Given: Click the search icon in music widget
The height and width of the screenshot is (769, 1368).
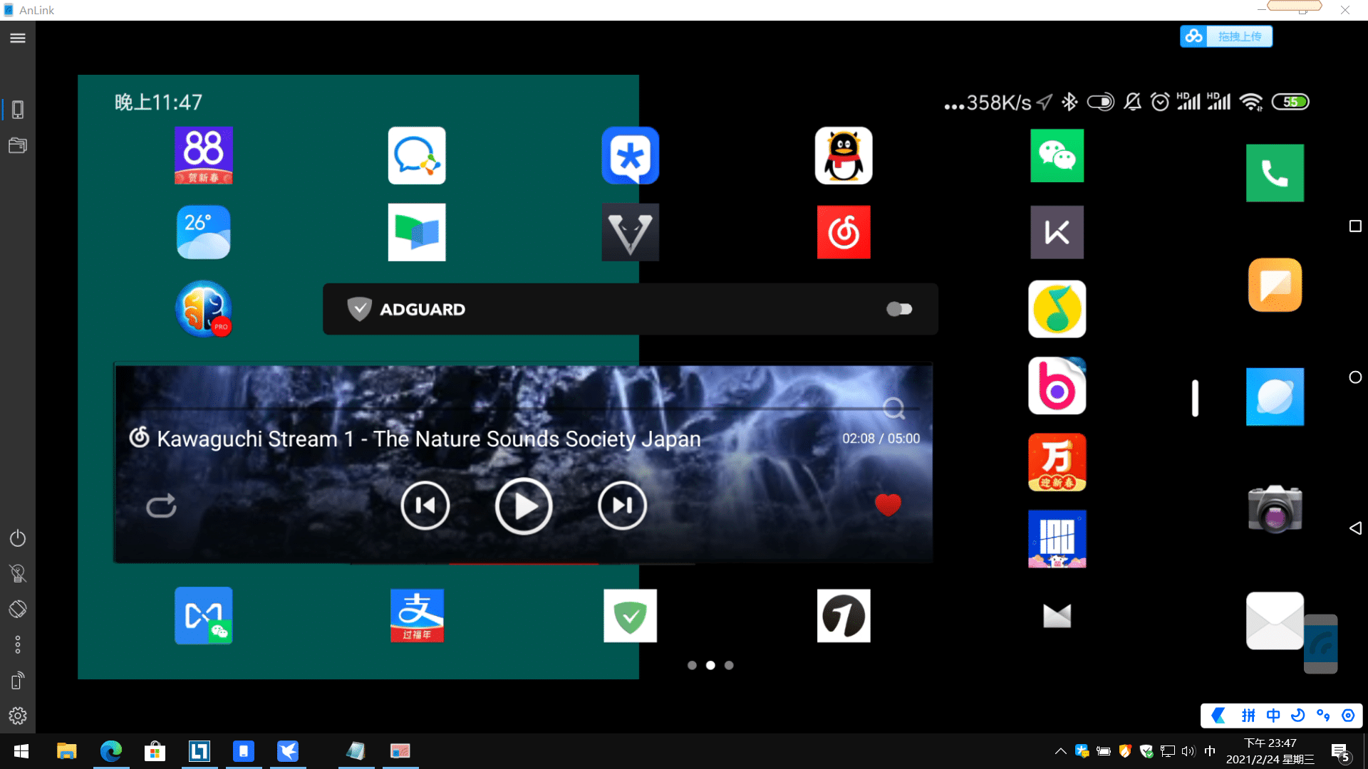Looking at the screenshot, I should tap(893, 409).
